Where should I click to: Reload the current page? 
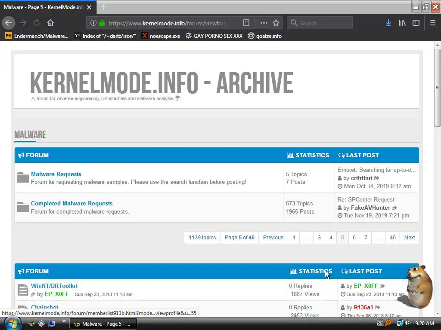pos(37,23)
